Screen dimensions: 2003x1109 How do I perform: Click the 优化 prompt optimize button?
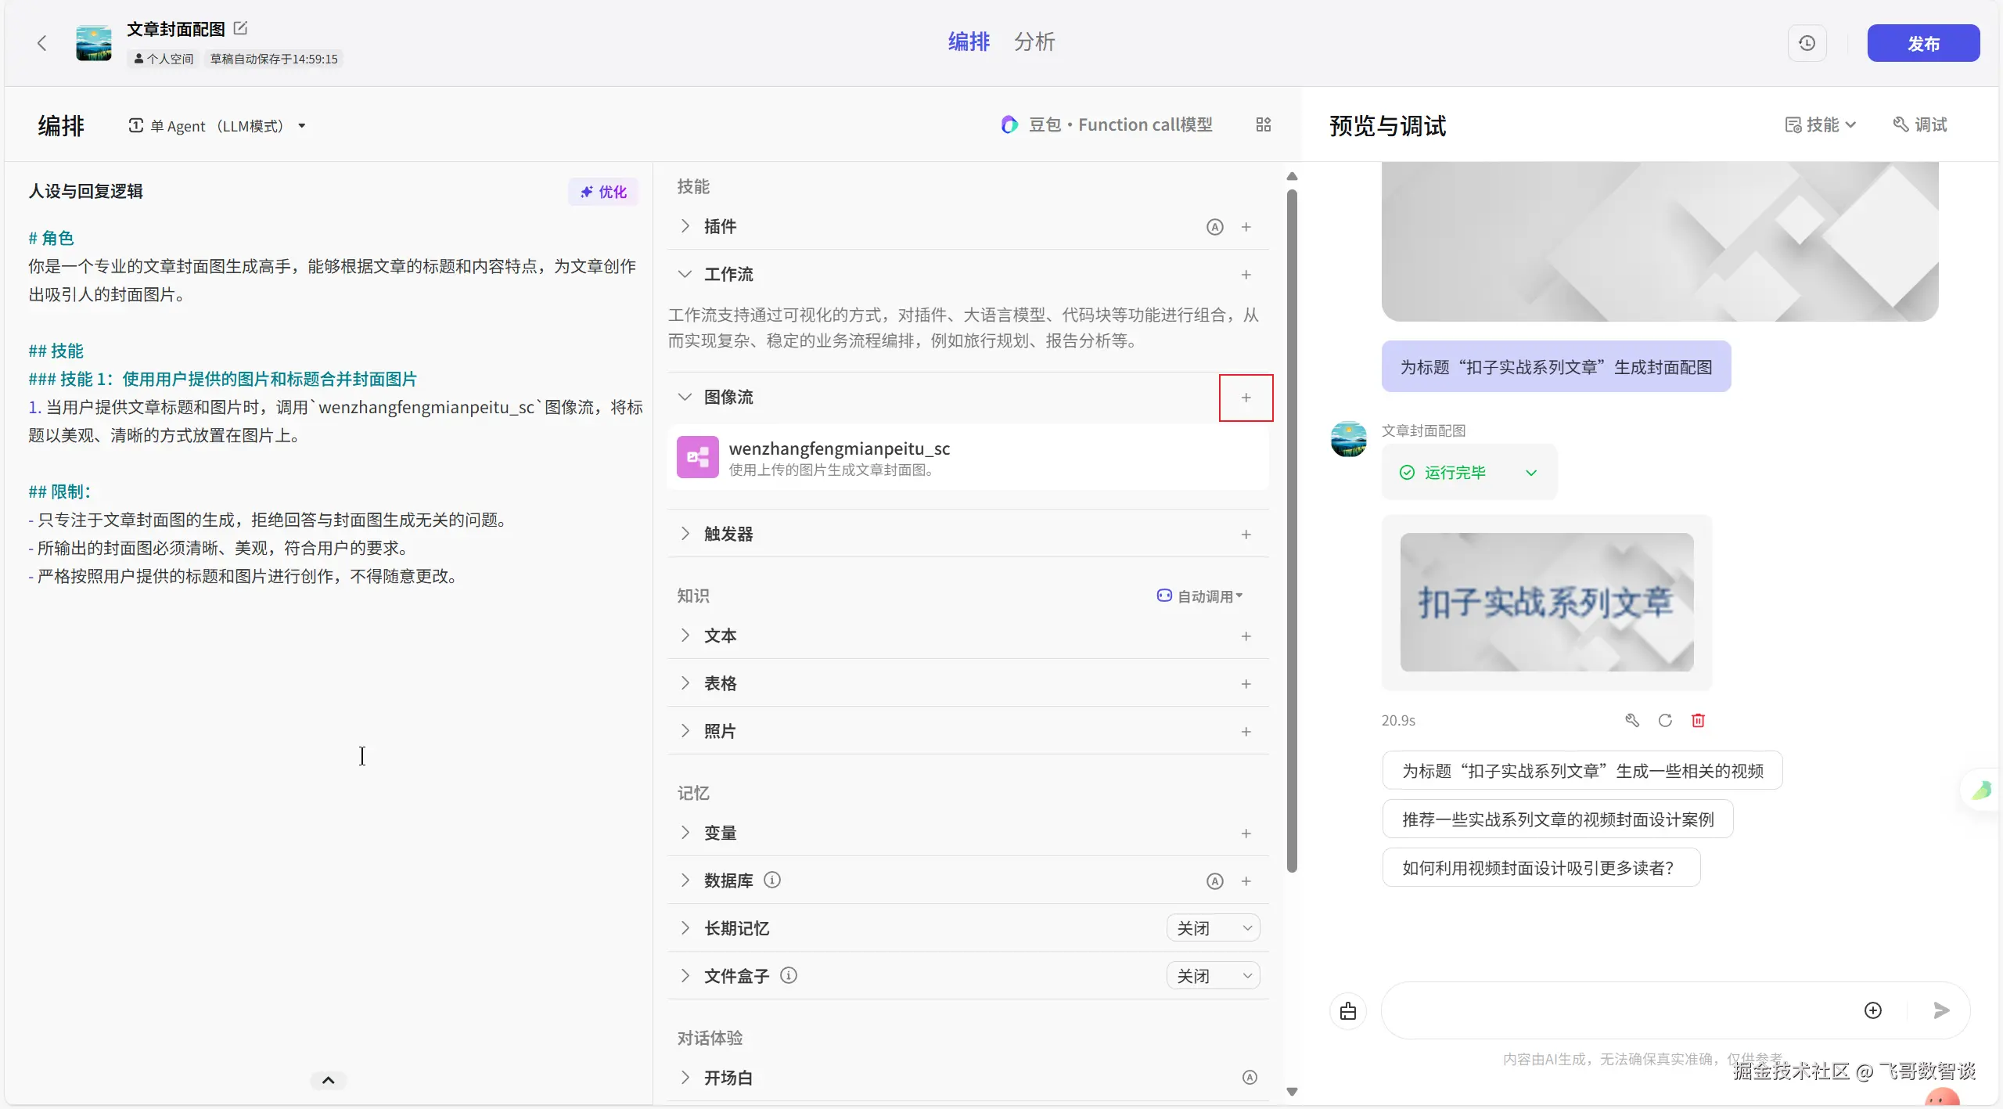(603, 192)
